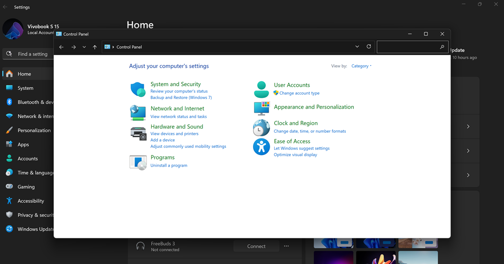The width and height of the screenshot is (504, 264).
Task: Open Ease of Access icon
Action: point(261,147)
